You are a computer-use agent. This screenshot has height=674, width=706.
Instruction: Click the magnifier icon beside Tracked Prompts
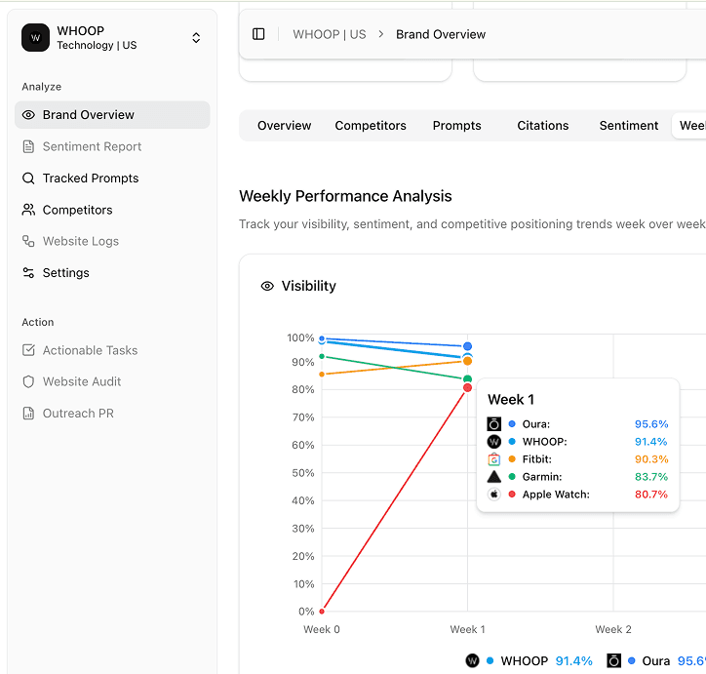(x=28, y=178)
